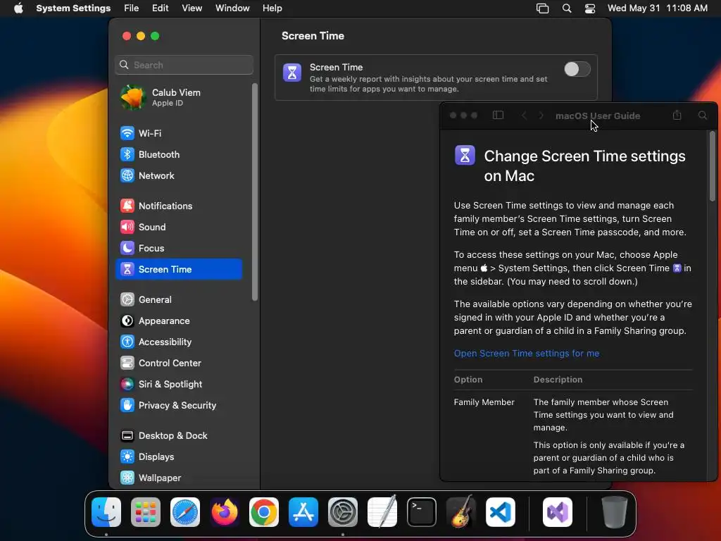This screenshot has width=721, height=541.
Task: Open Desktop & Dock settings
Action: point(178,436)
